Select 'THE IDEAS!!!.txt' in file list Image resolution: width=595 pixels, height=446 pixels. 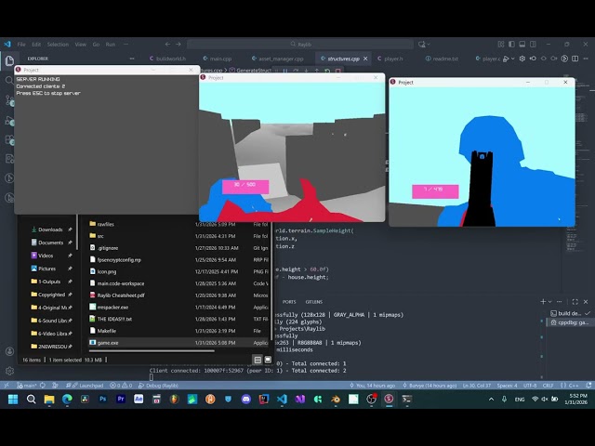(x=178, y=319)
